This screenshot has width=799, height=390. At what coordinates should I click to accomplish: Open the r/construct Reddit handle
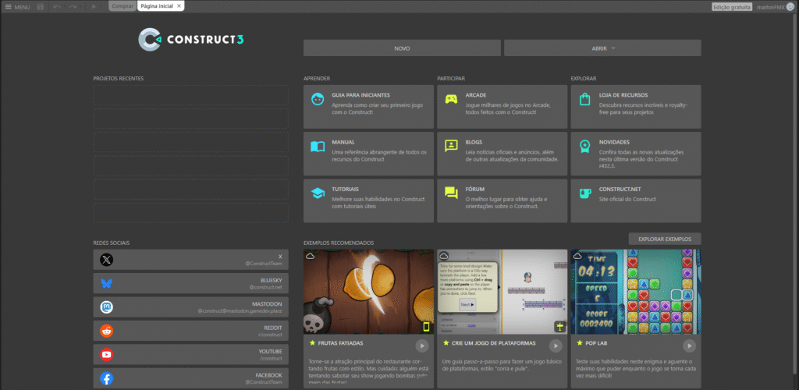coord(270,335)
